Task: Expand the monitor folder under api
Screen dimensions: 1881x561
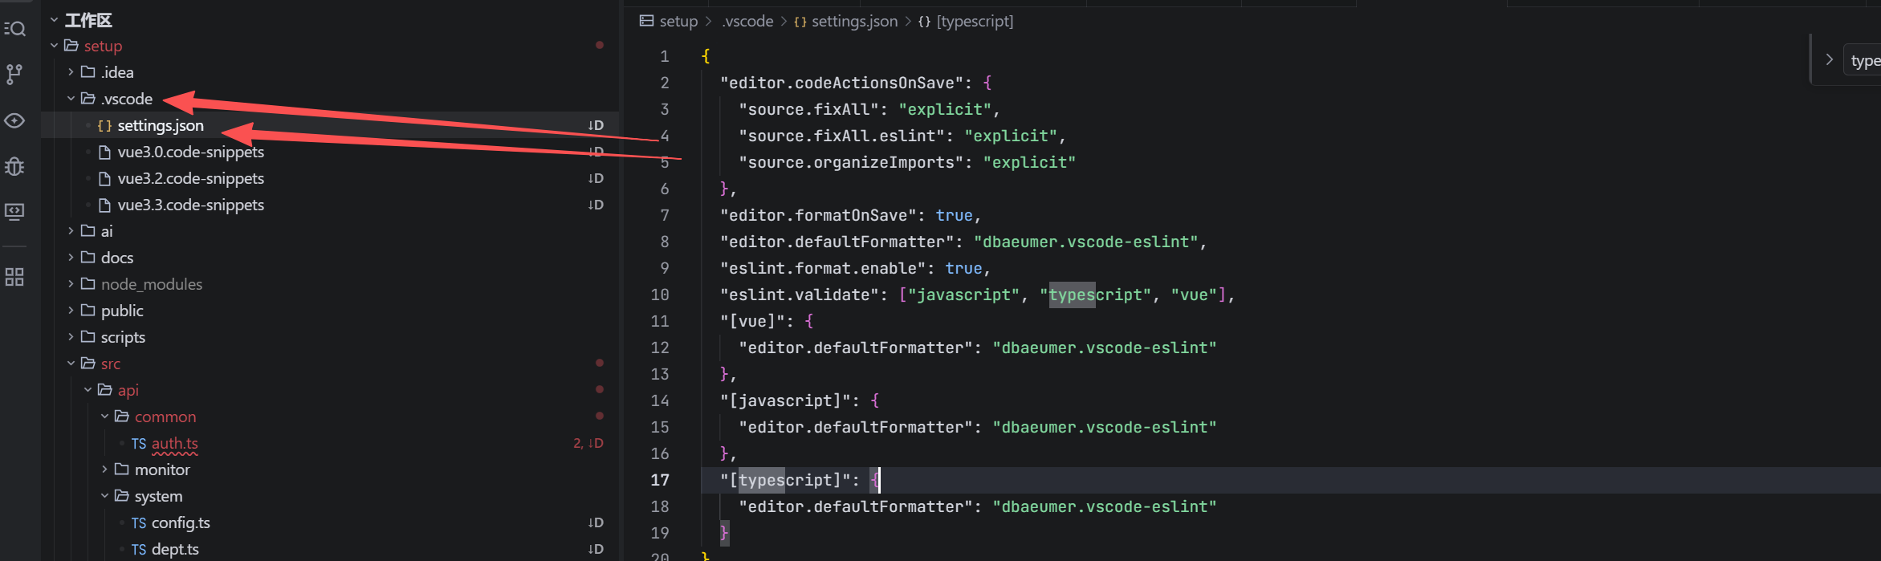Action: pos(104,470)
